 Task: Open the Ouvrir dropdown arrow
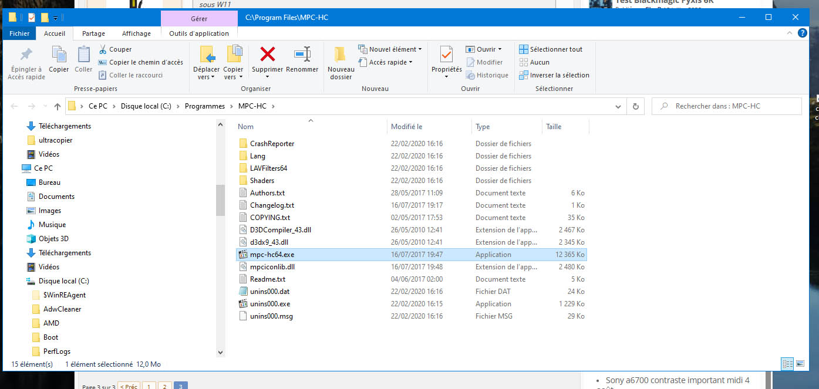(x=500, y=49)
